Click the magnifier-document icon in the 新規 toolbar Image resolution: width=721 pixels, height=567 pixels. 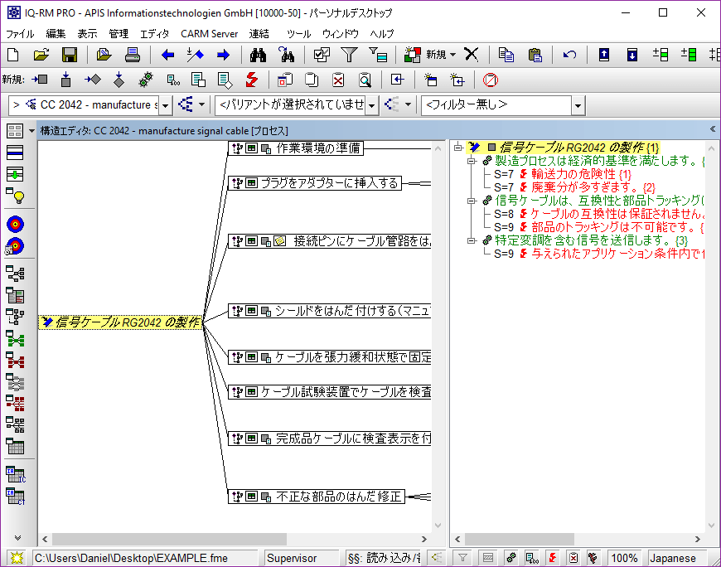[x=365, y=80]
